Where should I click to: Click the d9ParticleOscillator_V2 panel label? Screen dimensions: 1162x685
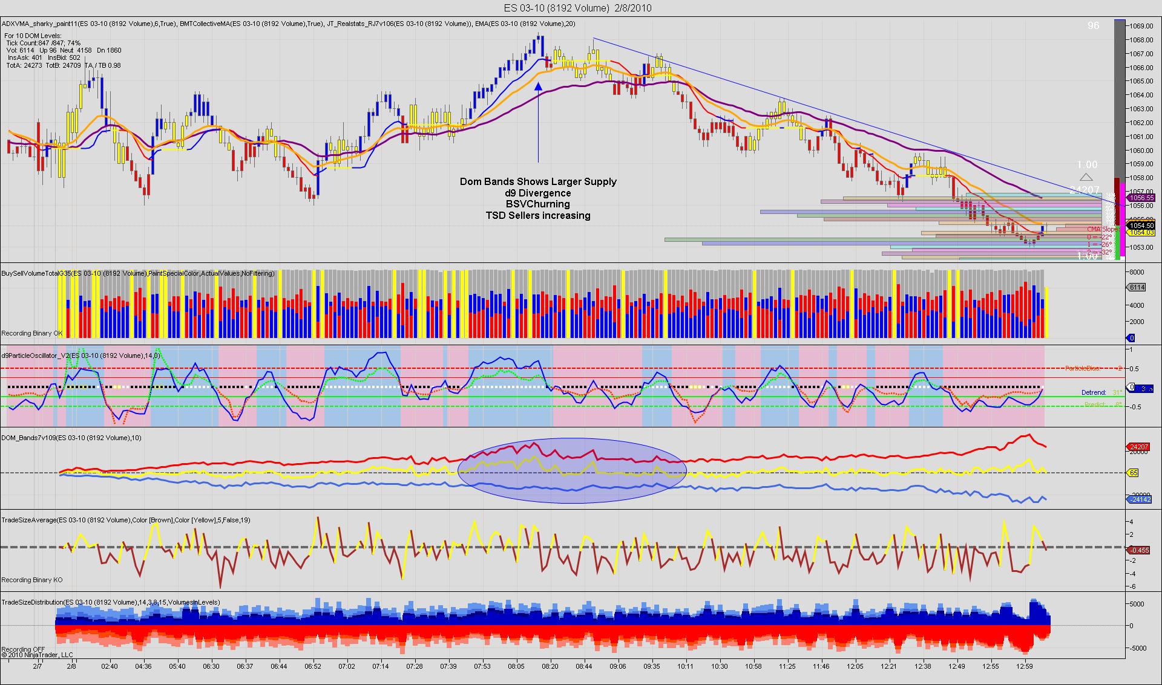pyautogui.click(x=80, y=355)
